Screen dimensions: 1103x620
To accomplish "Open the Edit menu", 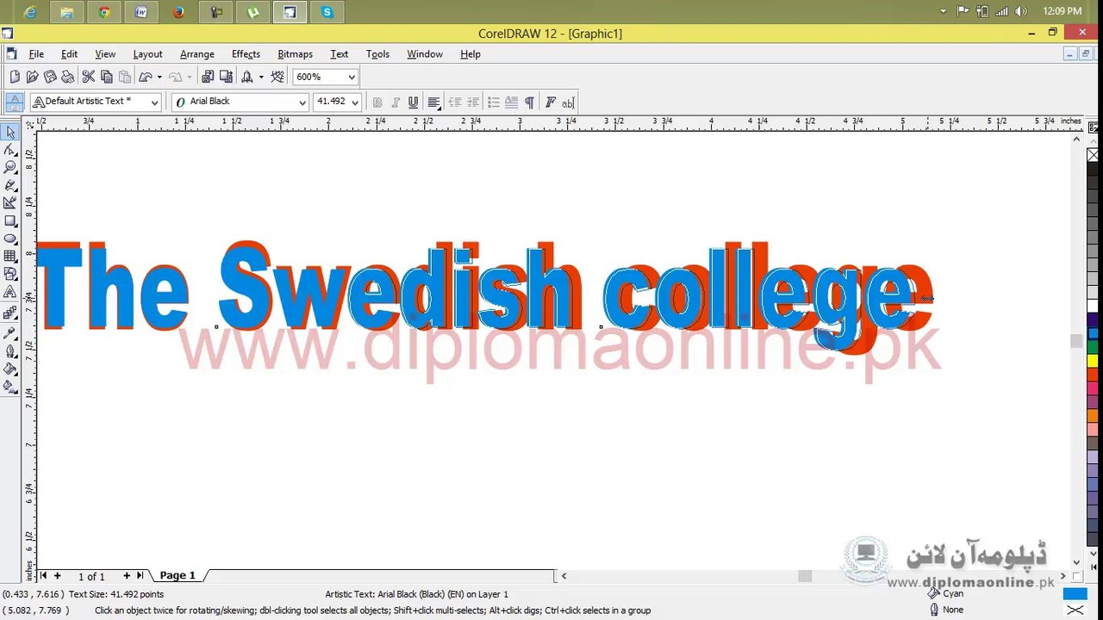I will point(69,53).
